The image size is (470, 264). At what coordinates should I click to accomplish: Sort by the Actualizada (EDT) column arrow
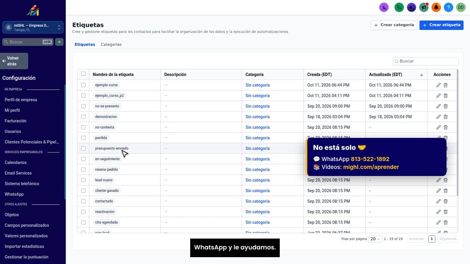pos(421,75)
